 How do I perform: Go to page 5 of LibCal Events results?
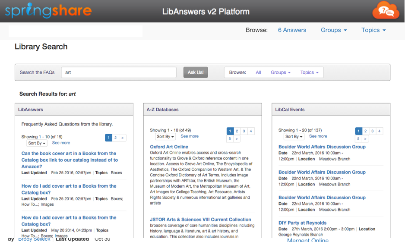[x=358, y=139]
